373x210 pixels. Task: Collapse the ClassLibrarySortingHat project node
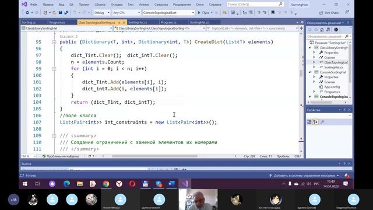[310, 48]
